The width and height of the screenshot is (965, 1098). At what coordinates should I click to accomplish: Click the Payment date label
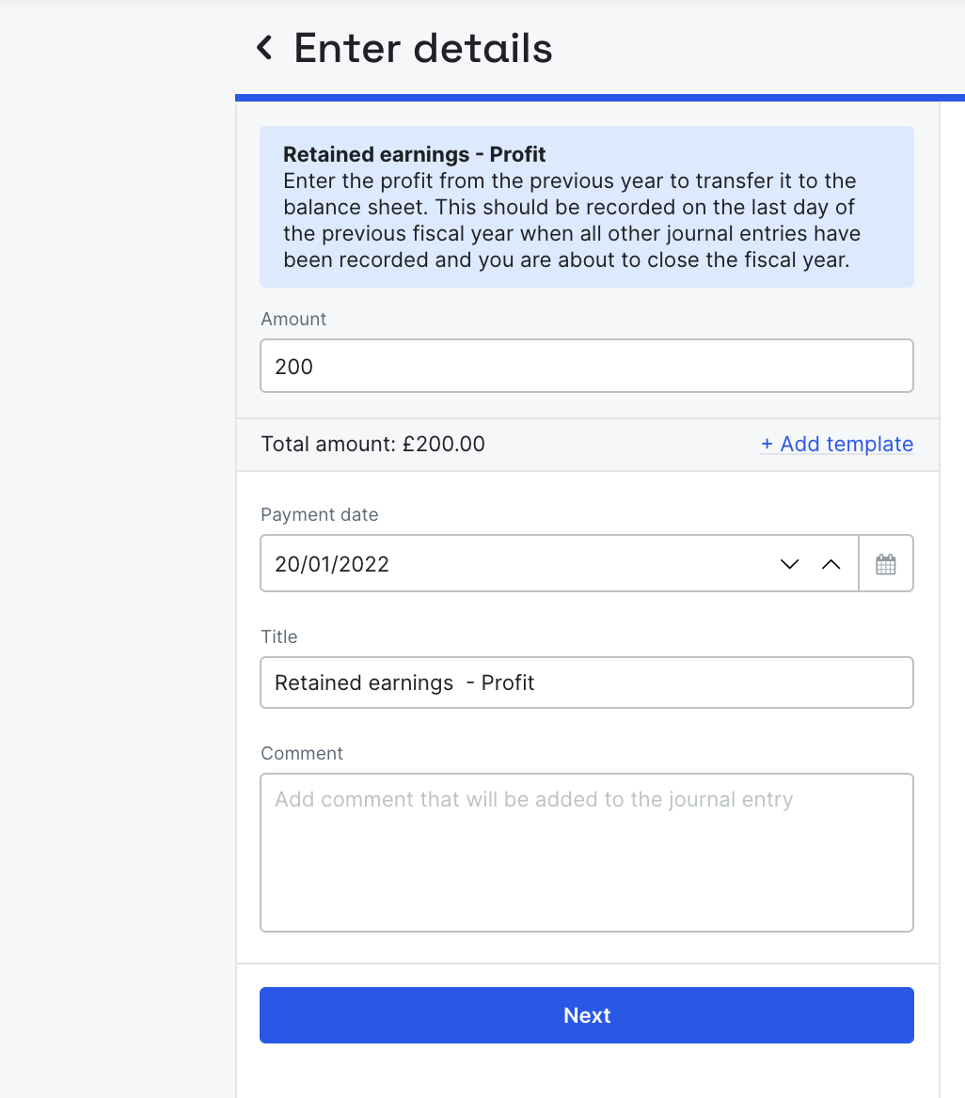[x=319, y=514]
